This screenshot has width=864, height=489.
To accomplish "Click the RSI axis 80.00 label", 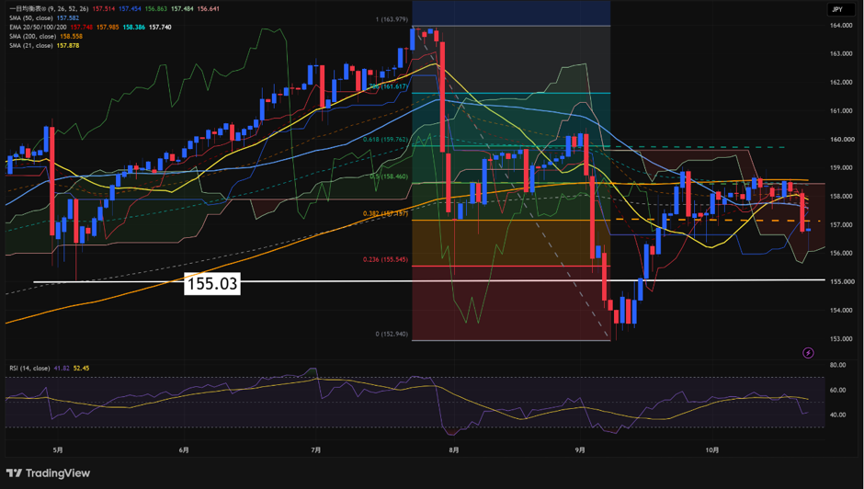I will click(x=838, y=365).
